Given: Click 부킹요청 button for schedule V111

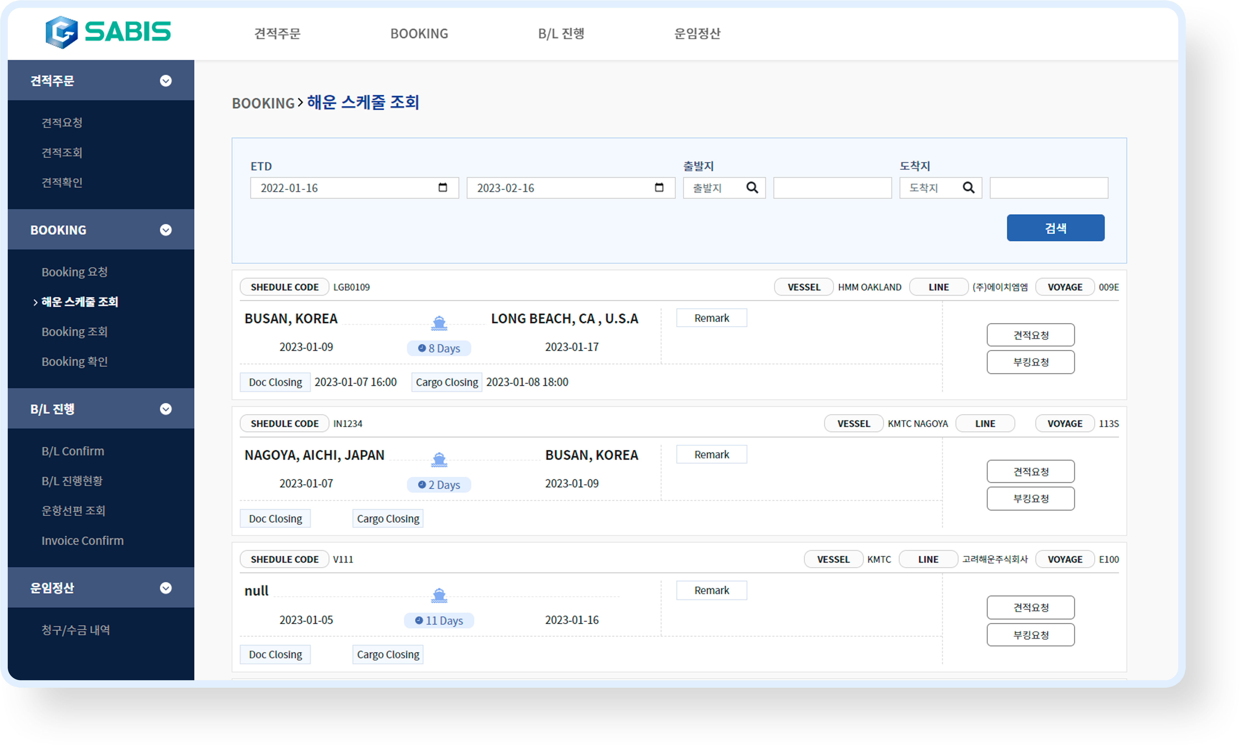Looking at the screenshot, I should (x=1030, y=635).
